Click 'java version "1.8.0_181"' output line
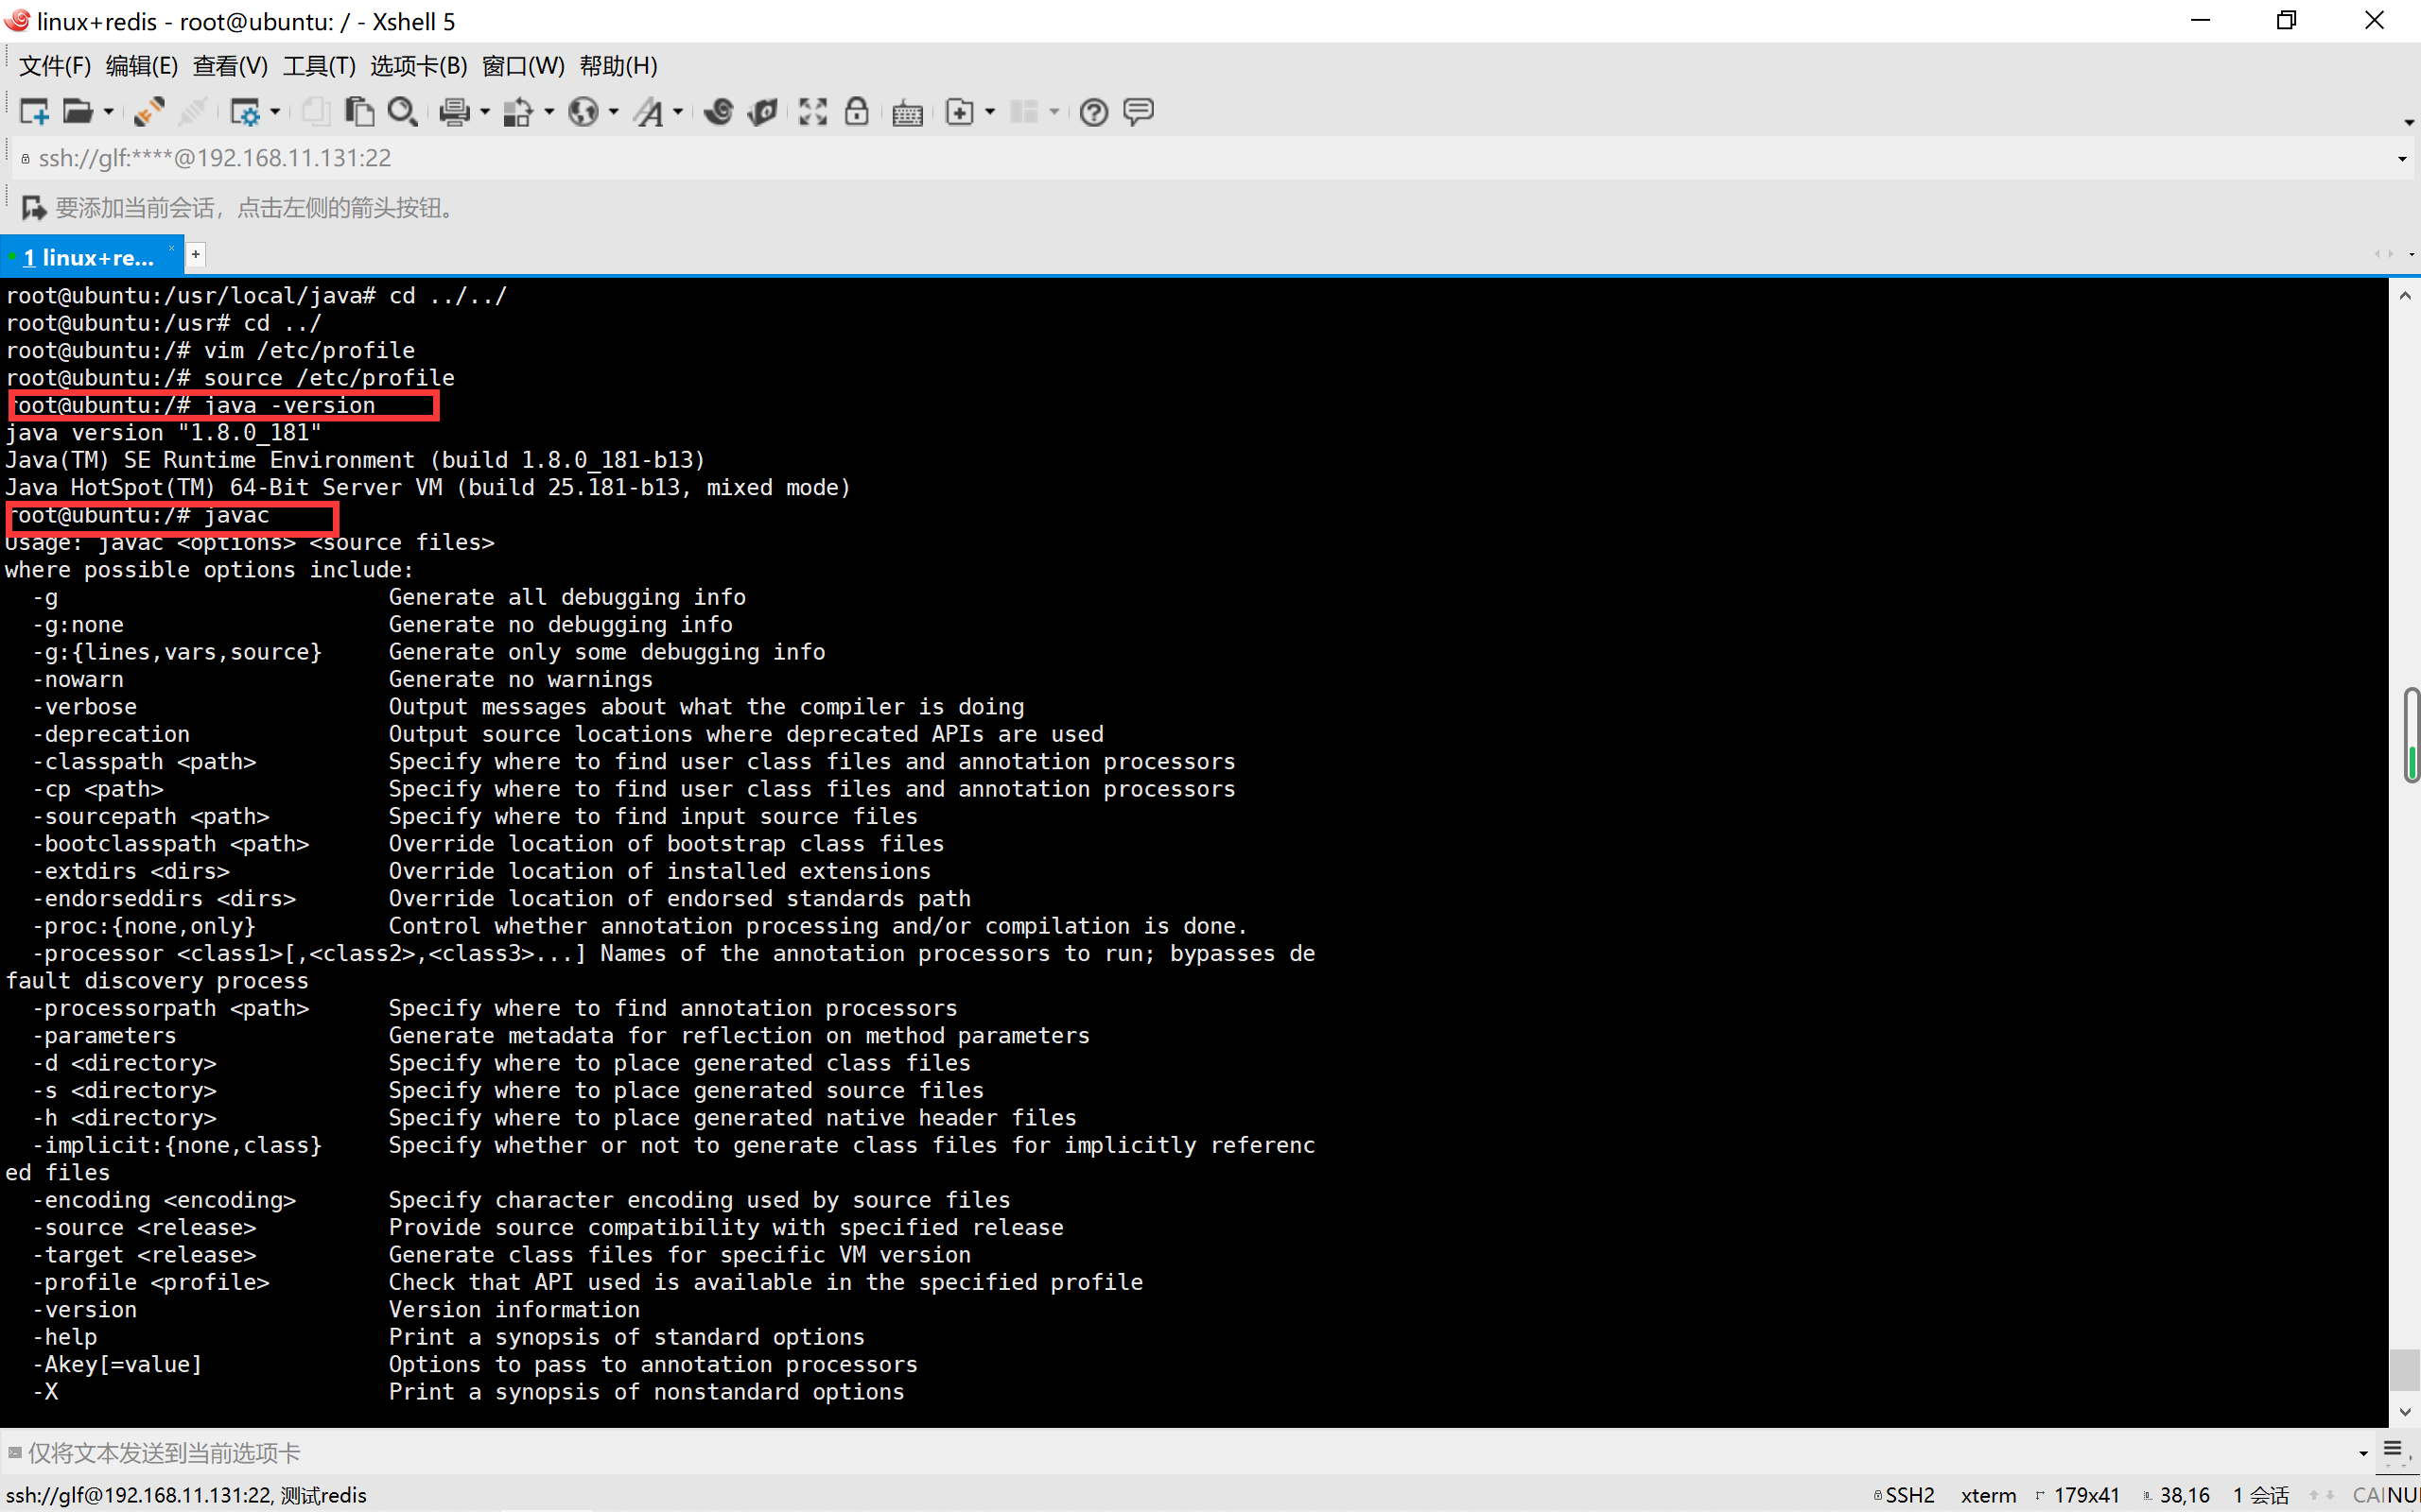Screen dimensions: 2421x1512 [x=163, y=433]
